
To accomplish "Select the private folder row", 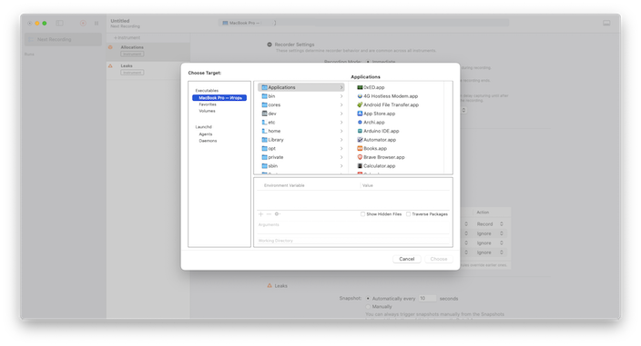I will [300, 157].
